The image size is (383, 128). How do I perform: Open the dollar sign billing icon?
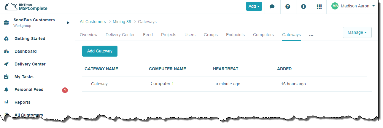[303, 7]
